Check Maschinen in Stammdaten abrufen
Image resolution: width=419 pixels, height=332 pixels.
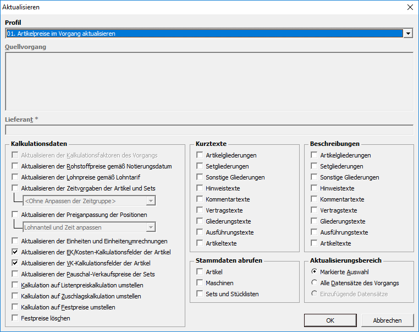(200, 283)
